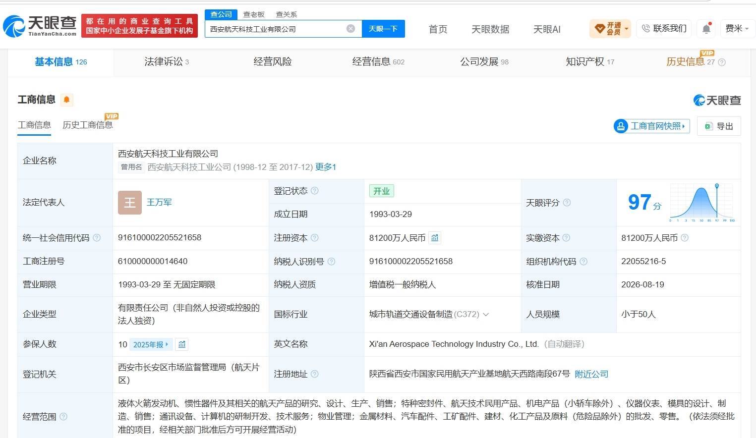Open the chart icon in the 参保人数 row
The image size is (756, 438).
(182, 344)
